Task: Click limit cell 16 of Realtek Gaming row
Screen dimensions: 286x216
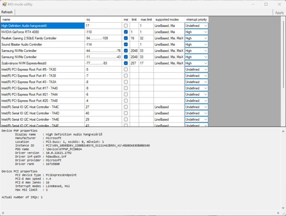Action: 134,38
